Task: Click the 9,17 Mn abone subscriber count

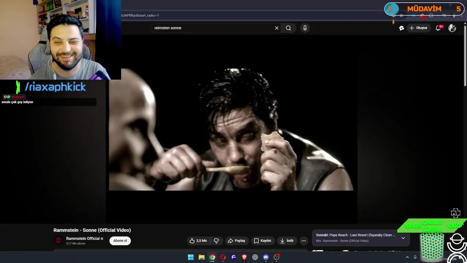Action: [x=76, y=244]
